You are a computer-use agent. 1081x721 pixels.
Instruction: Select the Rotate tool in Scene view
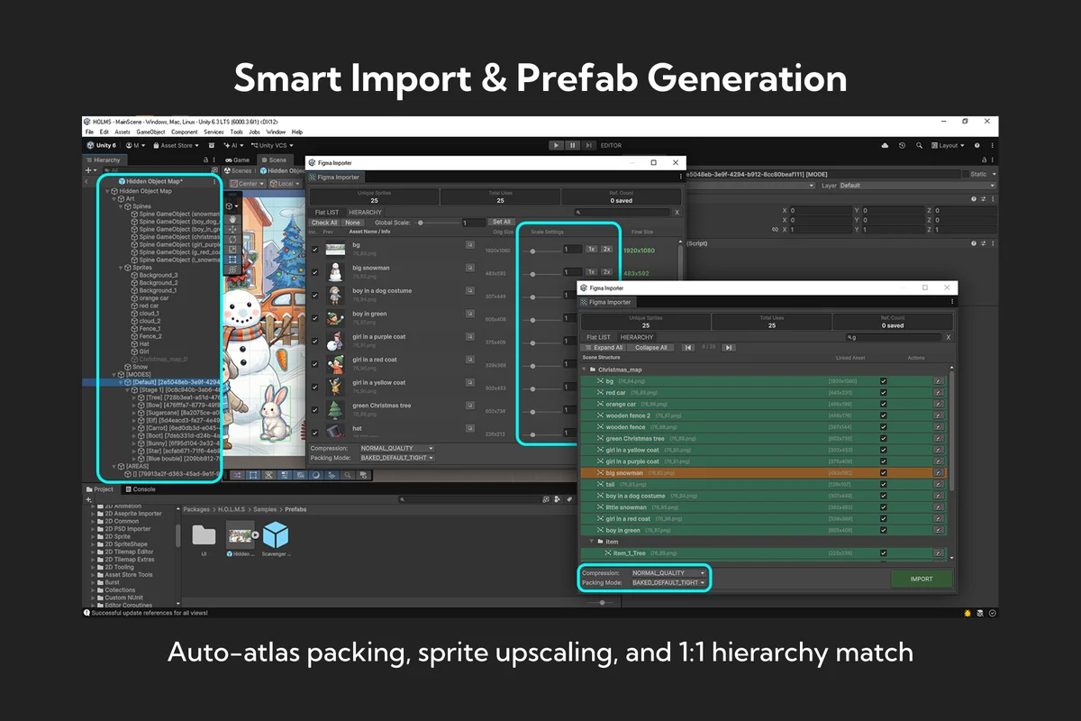coord(234,240)
